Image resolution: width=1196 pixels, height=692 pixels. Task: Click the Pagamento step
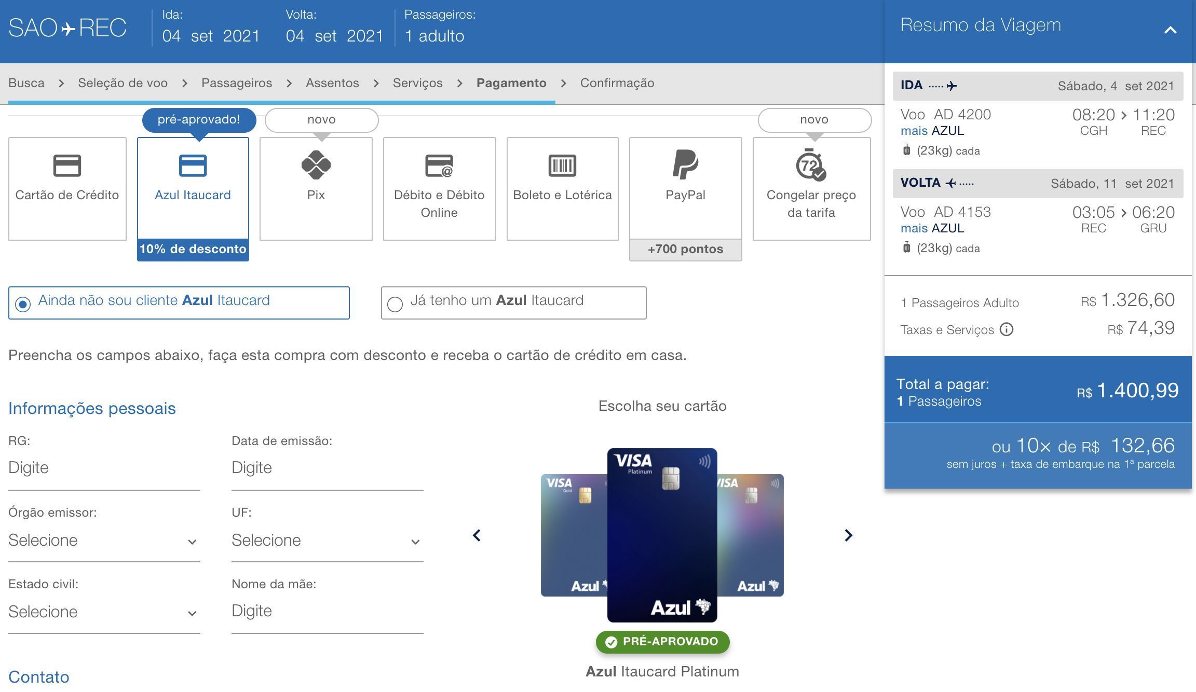coord(511,83)
